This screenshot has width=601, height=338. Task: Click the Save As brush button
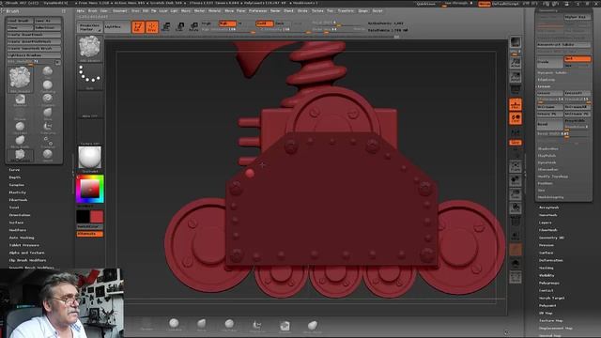(48, 21)
